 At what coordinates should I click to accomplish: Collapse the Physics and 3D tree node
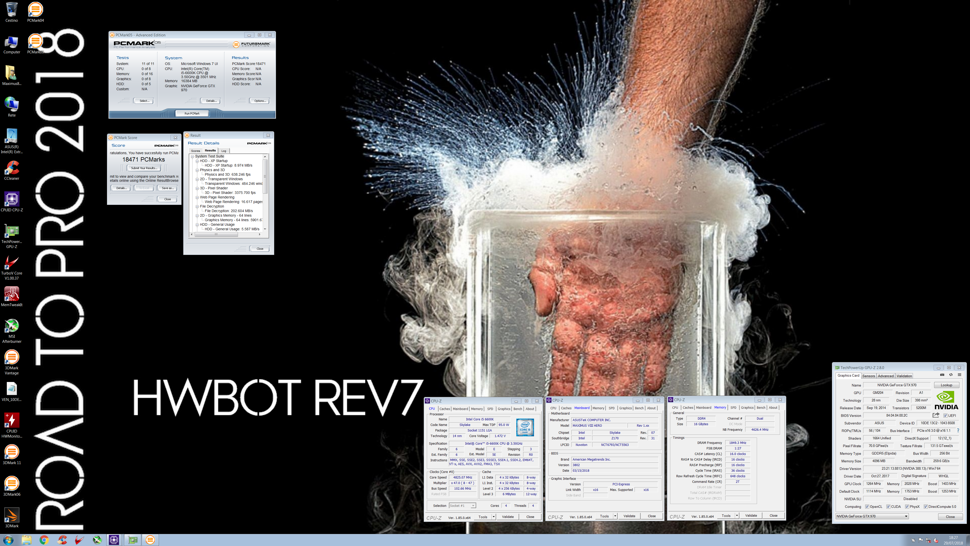[x=197, y=170]
